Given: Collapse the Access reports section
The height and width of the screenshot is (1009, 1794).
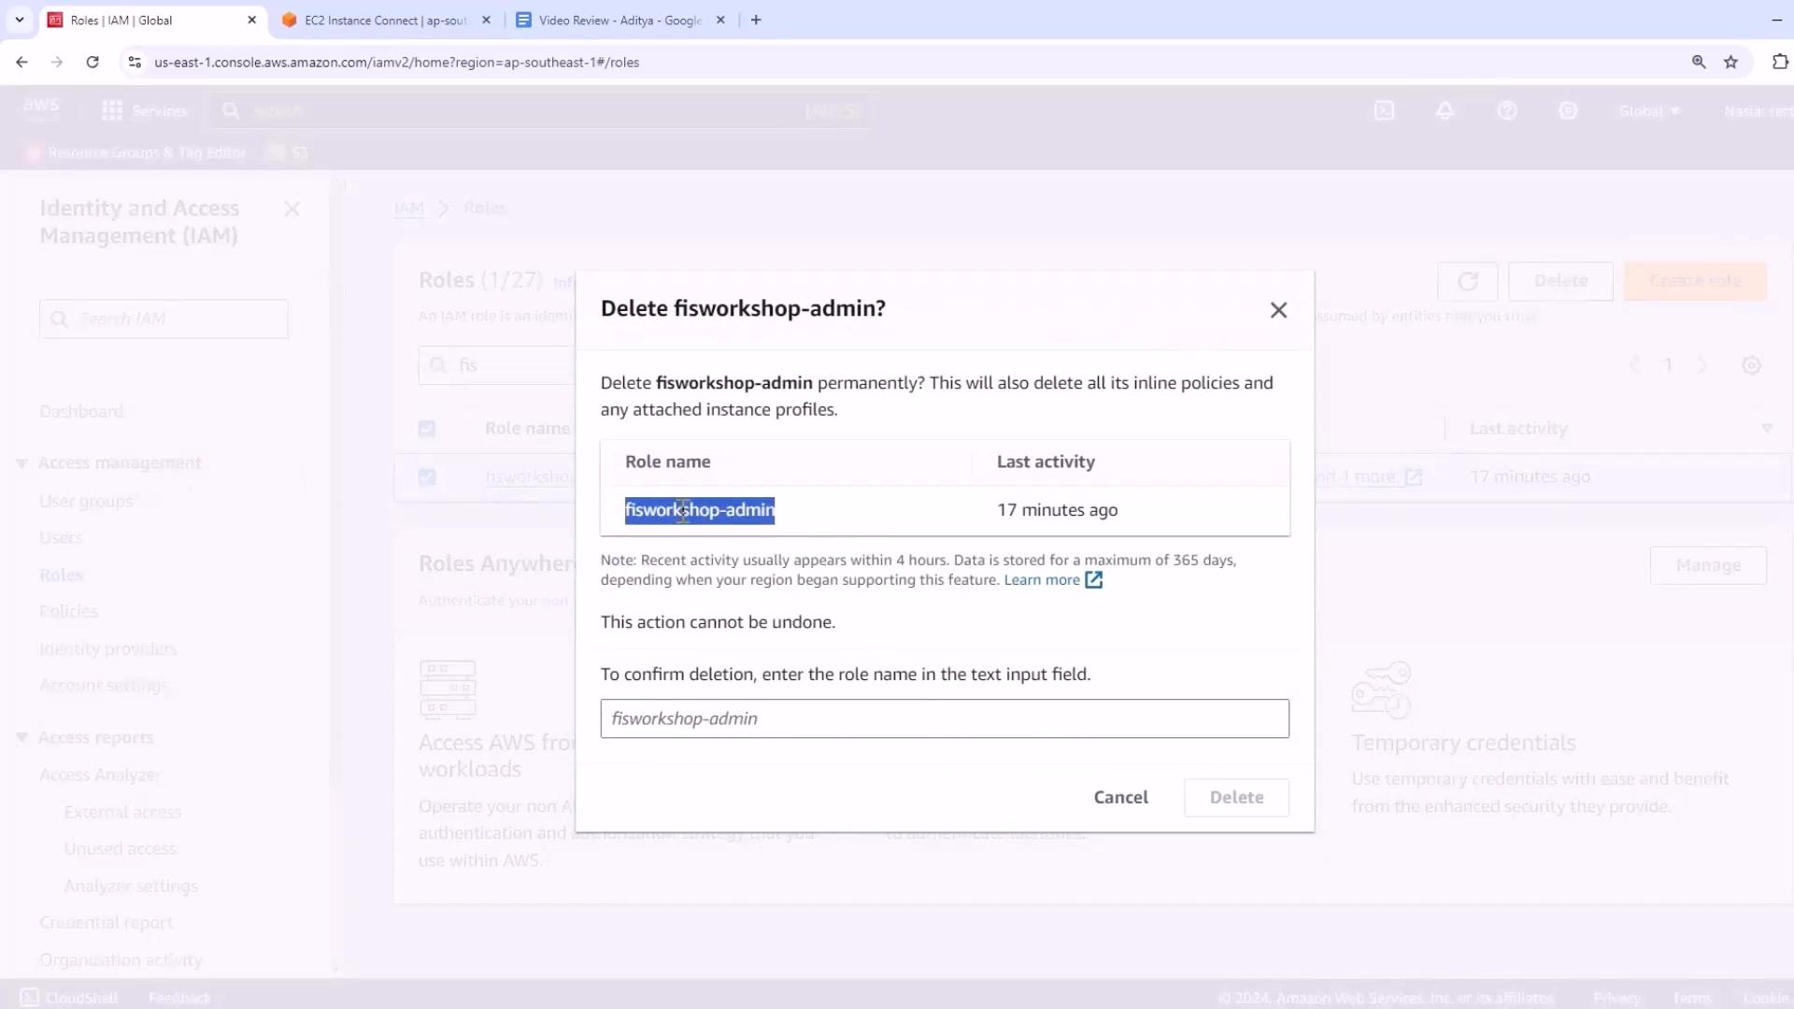Looking at the screenshot, I should click(x=21, y=738).
